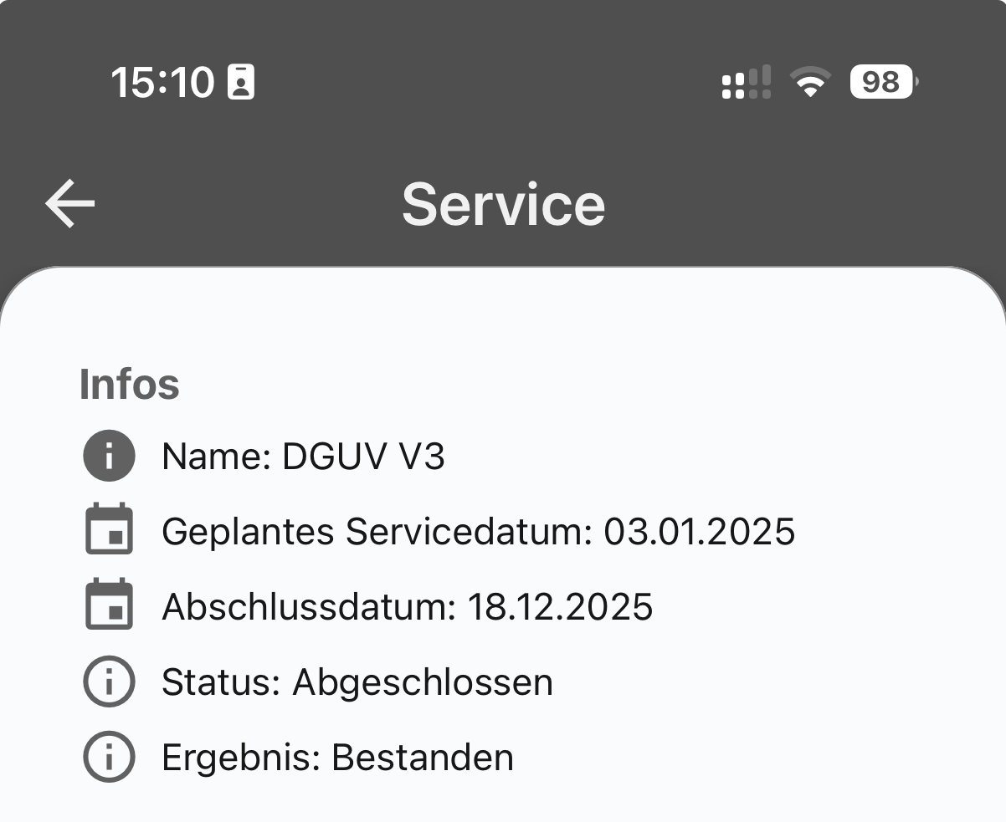This screenshot has width=1006, height=822.
Task: Tap the Wi-Fi status icon
Action: click(x=809, y=83)
